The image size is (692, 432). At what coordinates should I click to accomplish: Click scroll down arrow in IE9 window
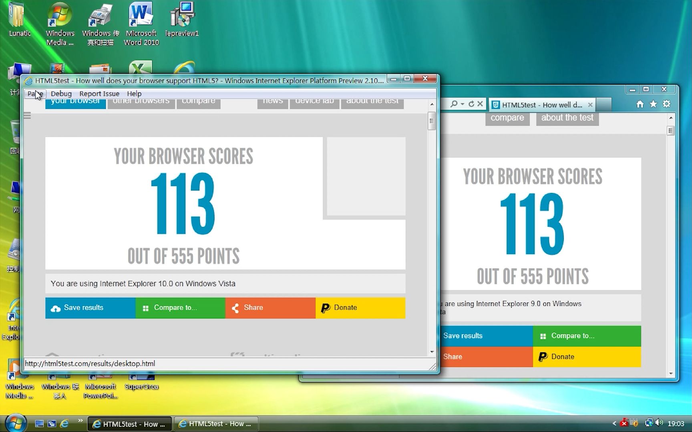(671, 374)
